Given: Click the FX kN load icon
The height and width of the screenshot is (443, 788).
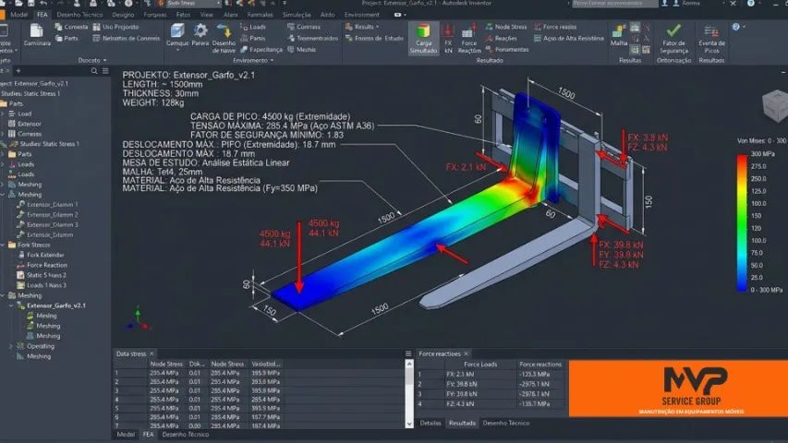Looking at the screenshot, I should (x=448, y=31).
